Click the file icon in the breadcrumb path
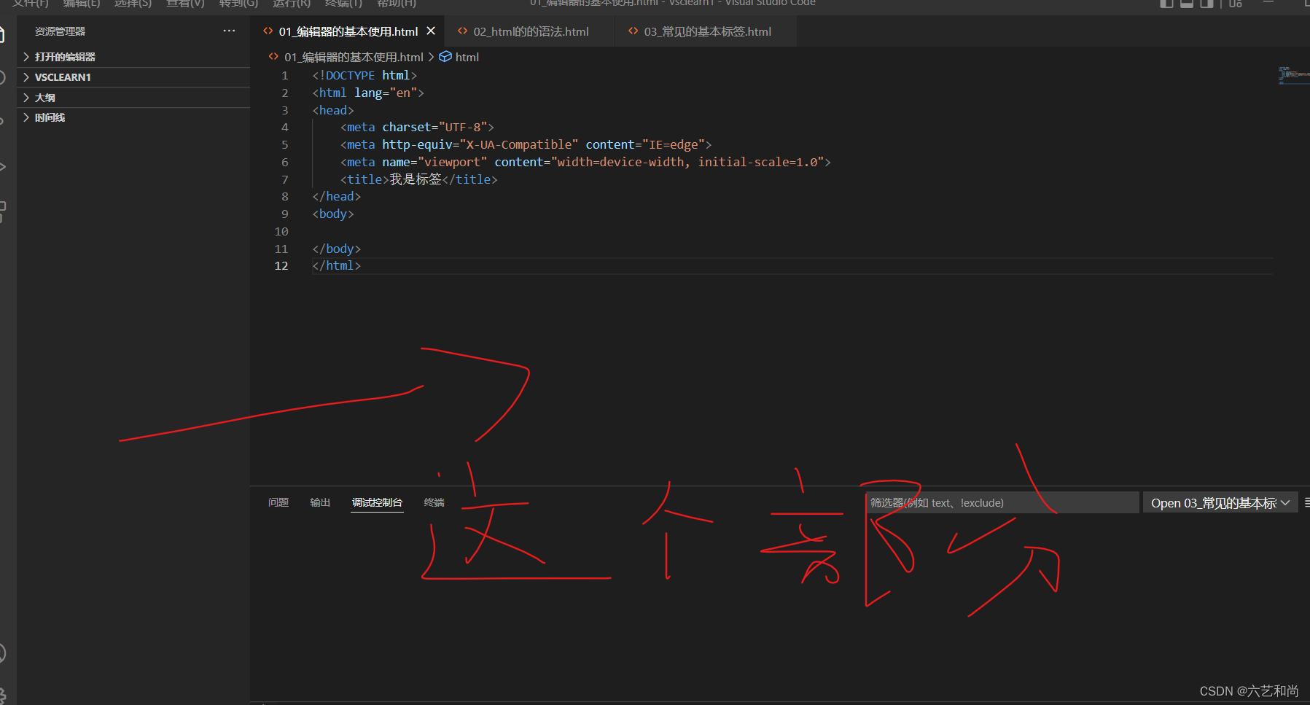The height and width of the screenshot is (705, 1310). click(x=273, y=56)
